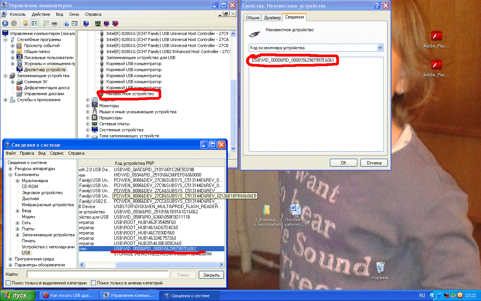
Task: Click the 'Найти' search input field
Action: pyautogui.click(x=98, y=275)
